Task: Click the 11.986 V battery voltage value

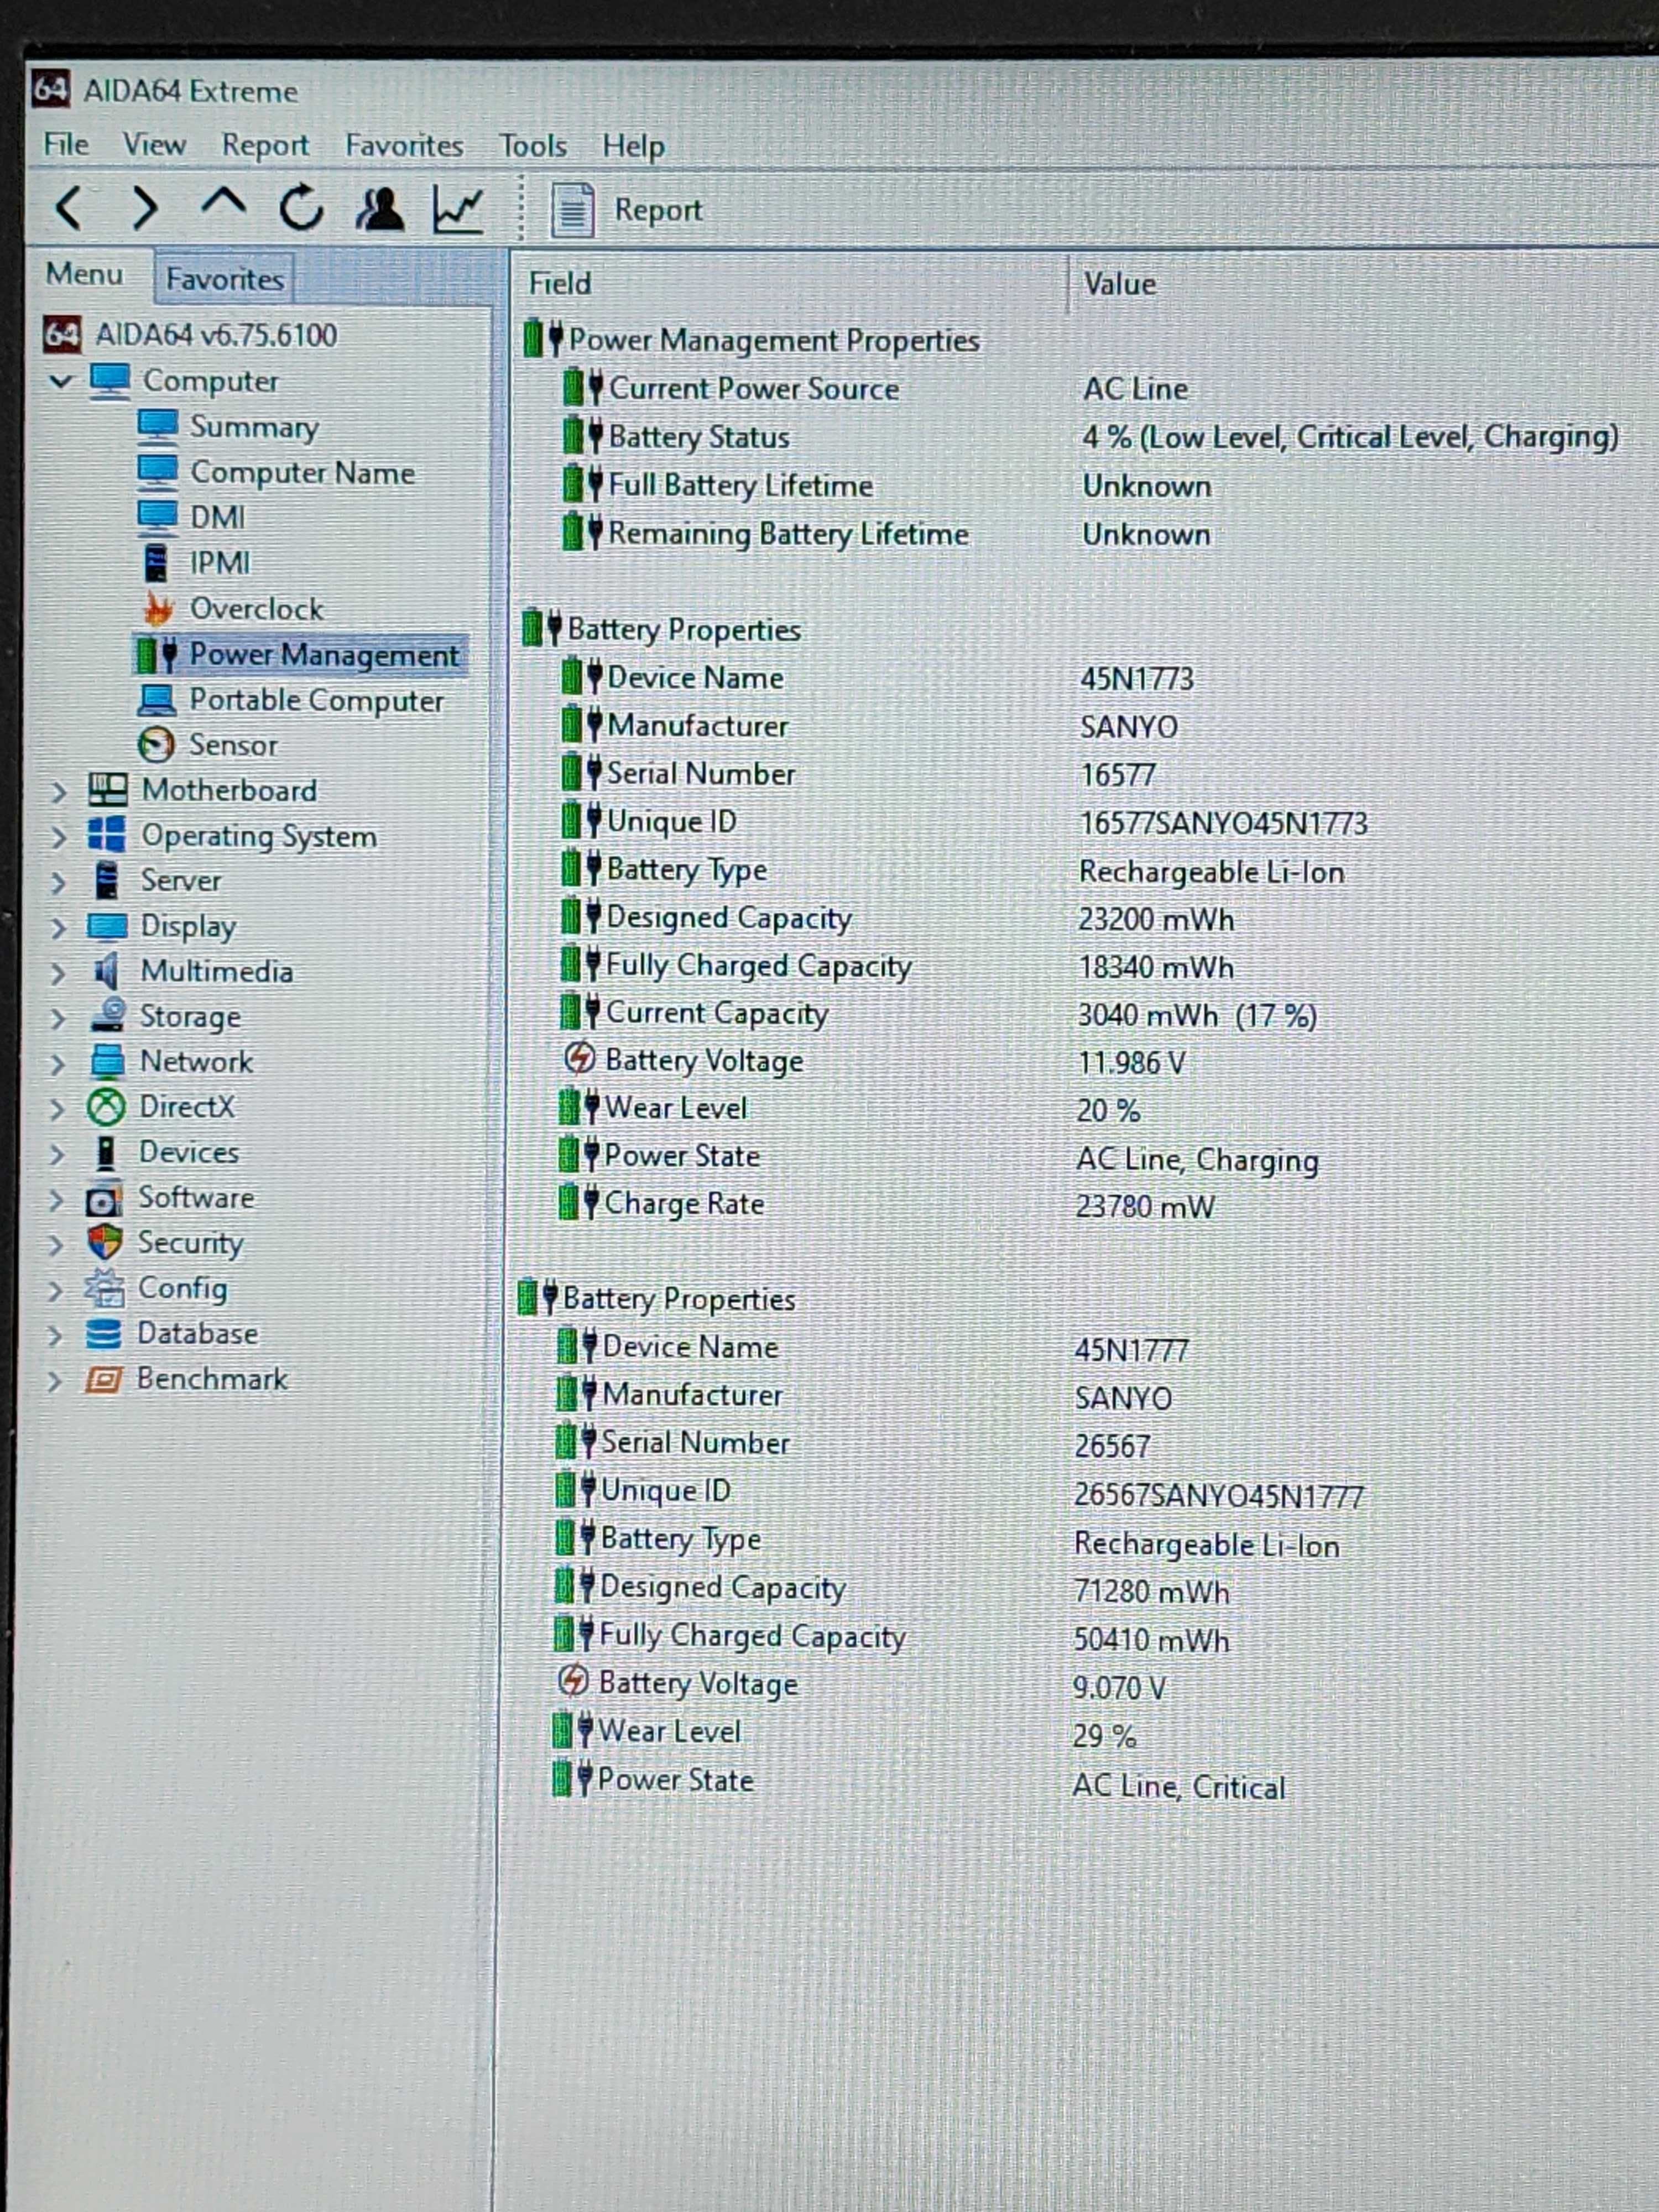Action: pyautogui.click(x=1132, y=1063)
